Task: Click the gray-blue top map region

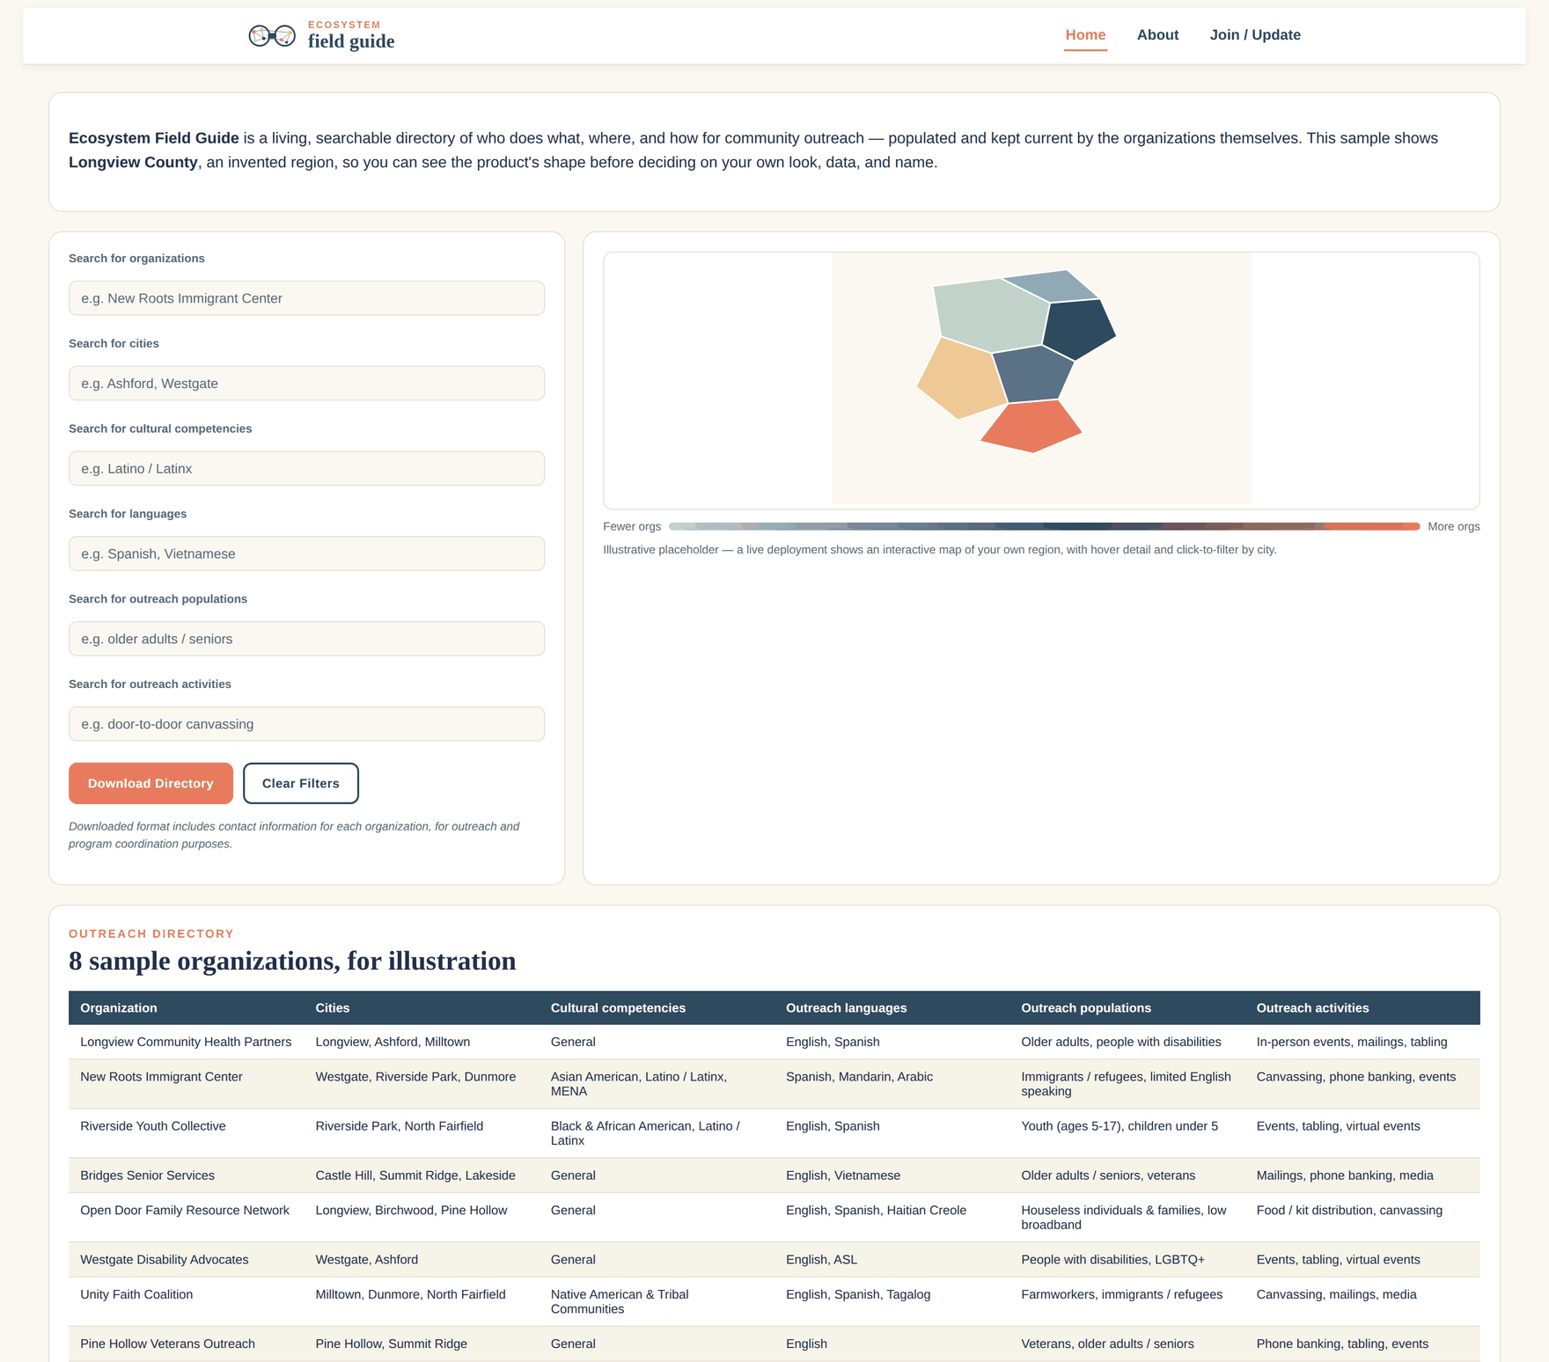Action: pyautogui.click(x=1052, y=286)
